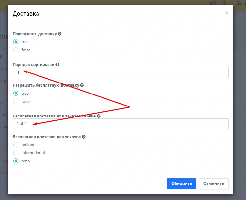Click help icon next to Показывать доставку

(59, 34)
